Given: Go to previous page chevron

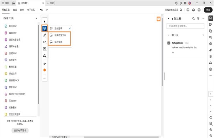Looking at the screenshot, I should point(210,106).
